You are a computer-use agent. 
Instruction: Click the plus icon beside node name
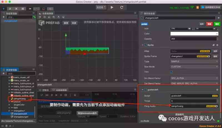(219, 18)
